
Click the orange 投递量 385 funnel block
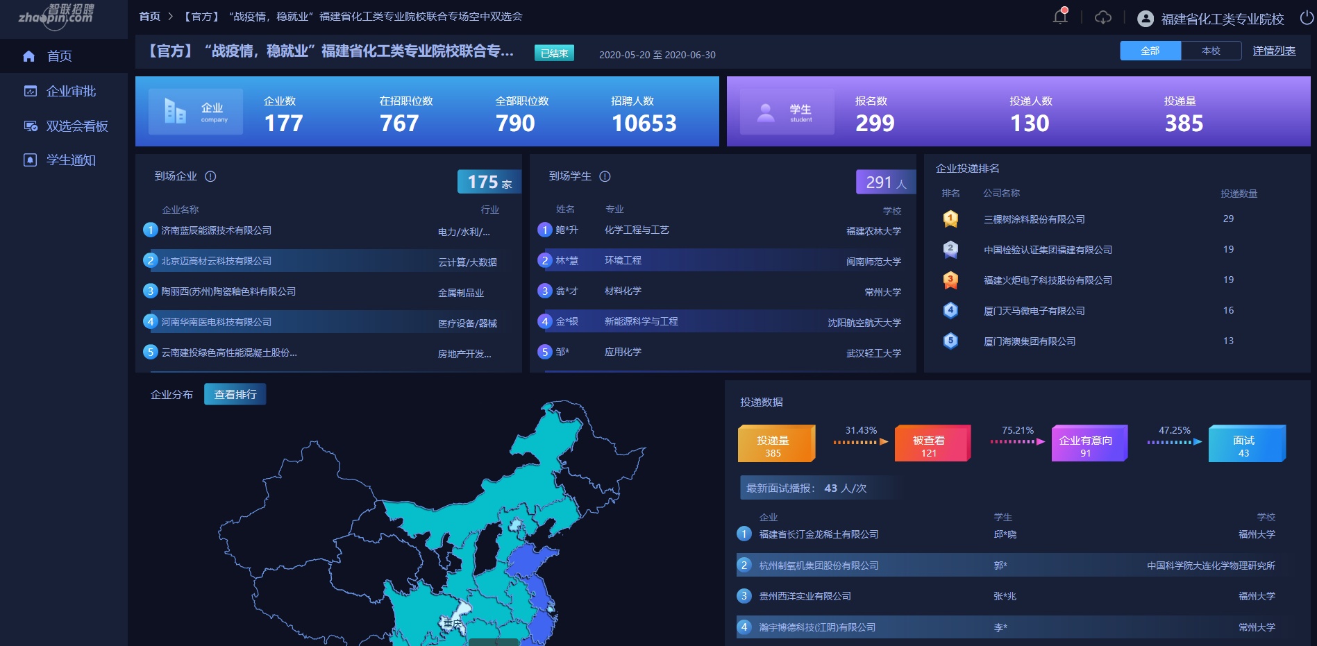coord(774,444)
